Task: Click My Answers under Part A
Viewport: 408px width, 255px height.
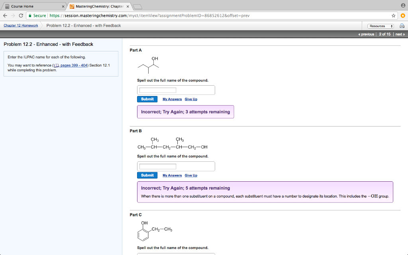Action: tap(172, 99)
